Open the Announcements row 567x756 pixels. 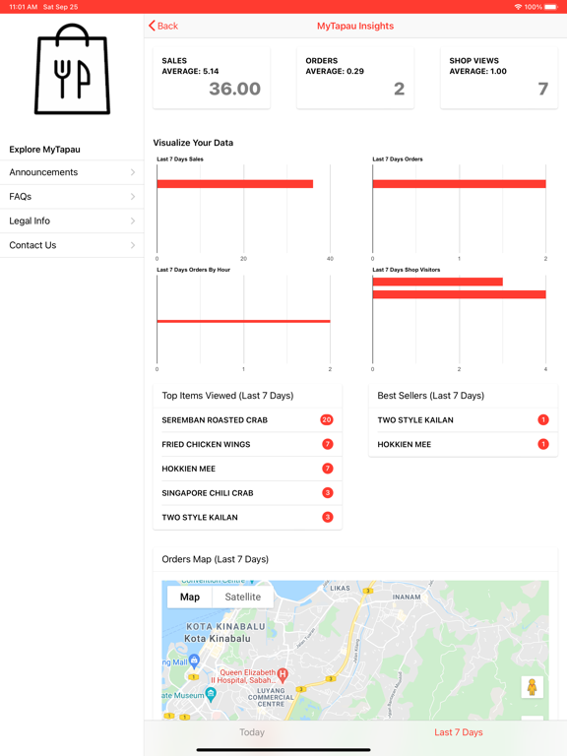pyautogui.click(x=72, y=172)
